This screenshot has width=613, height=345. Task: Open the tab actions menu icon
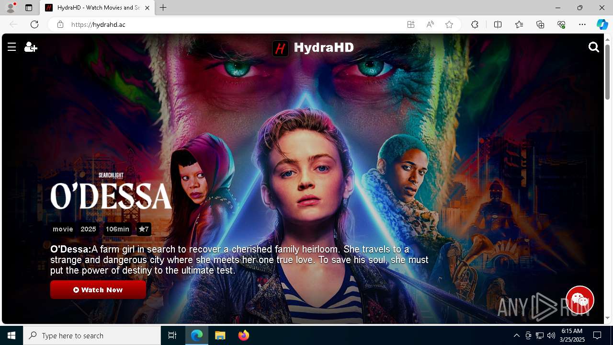coord(29,8)
